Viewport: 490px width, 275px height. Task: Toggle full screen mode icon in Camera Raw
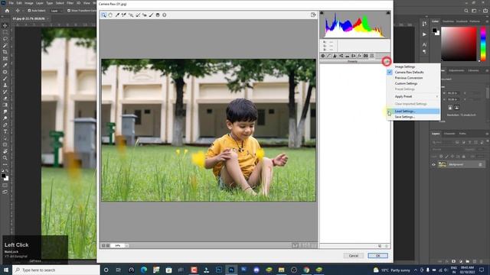[x=313, y=15]
